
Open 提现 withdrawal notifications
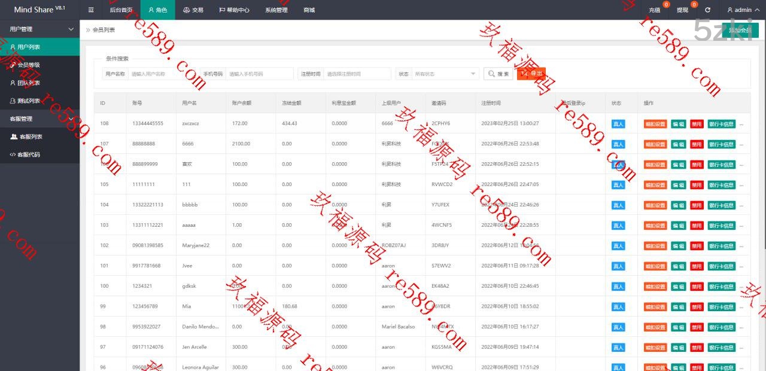[682, 10]
